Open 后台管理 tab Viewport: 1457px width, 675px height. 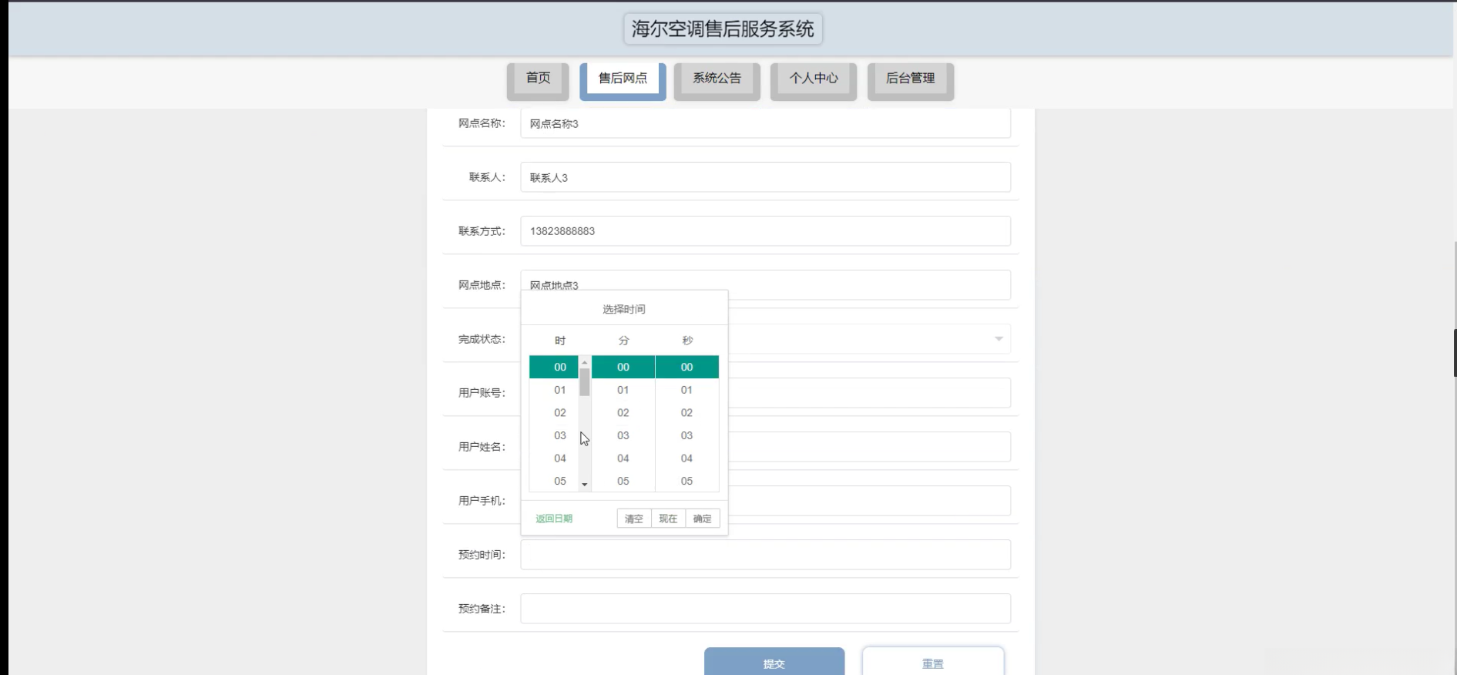[x=911, y=80]
